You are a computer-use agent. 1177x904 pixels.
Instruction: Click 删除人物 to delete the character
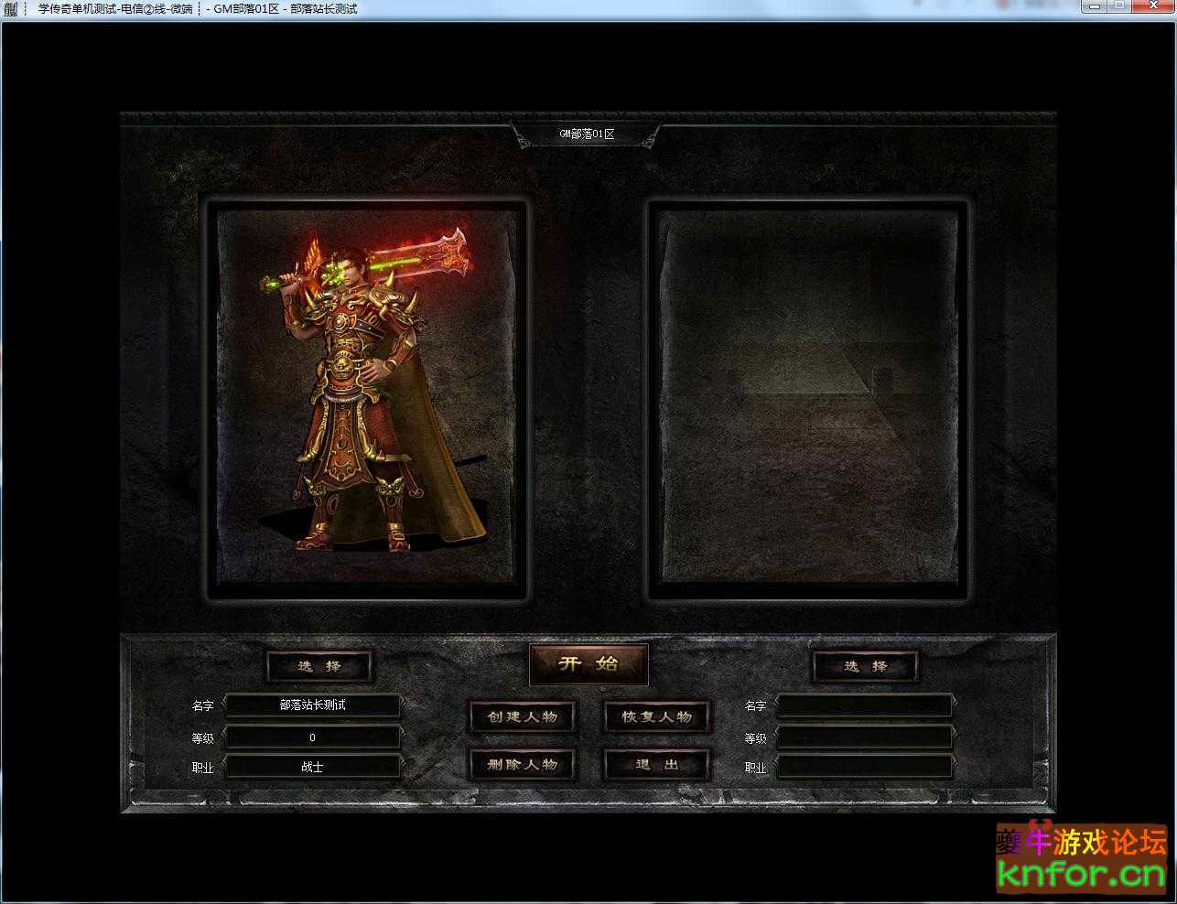[523, 764]
